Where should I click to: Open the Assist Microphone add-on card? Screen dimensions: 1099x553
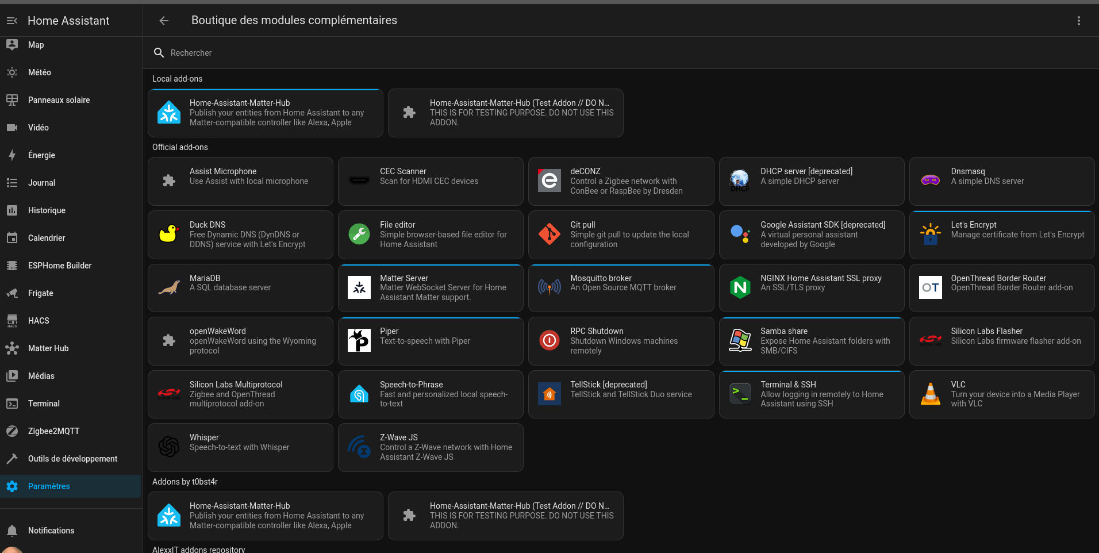tap(240, 181)
